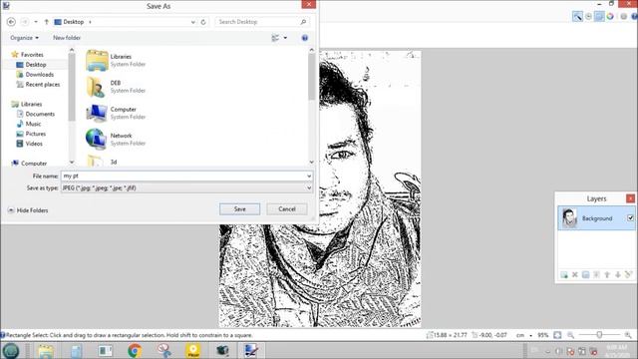Open the Organize menu
The width and height of the screenshot is (638, 359).
pos(24,38)
